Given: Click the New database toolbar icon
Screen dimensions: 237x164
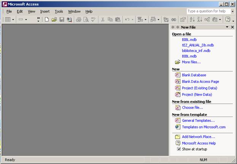Looking at the screenshot, I should tap(47, 19).
